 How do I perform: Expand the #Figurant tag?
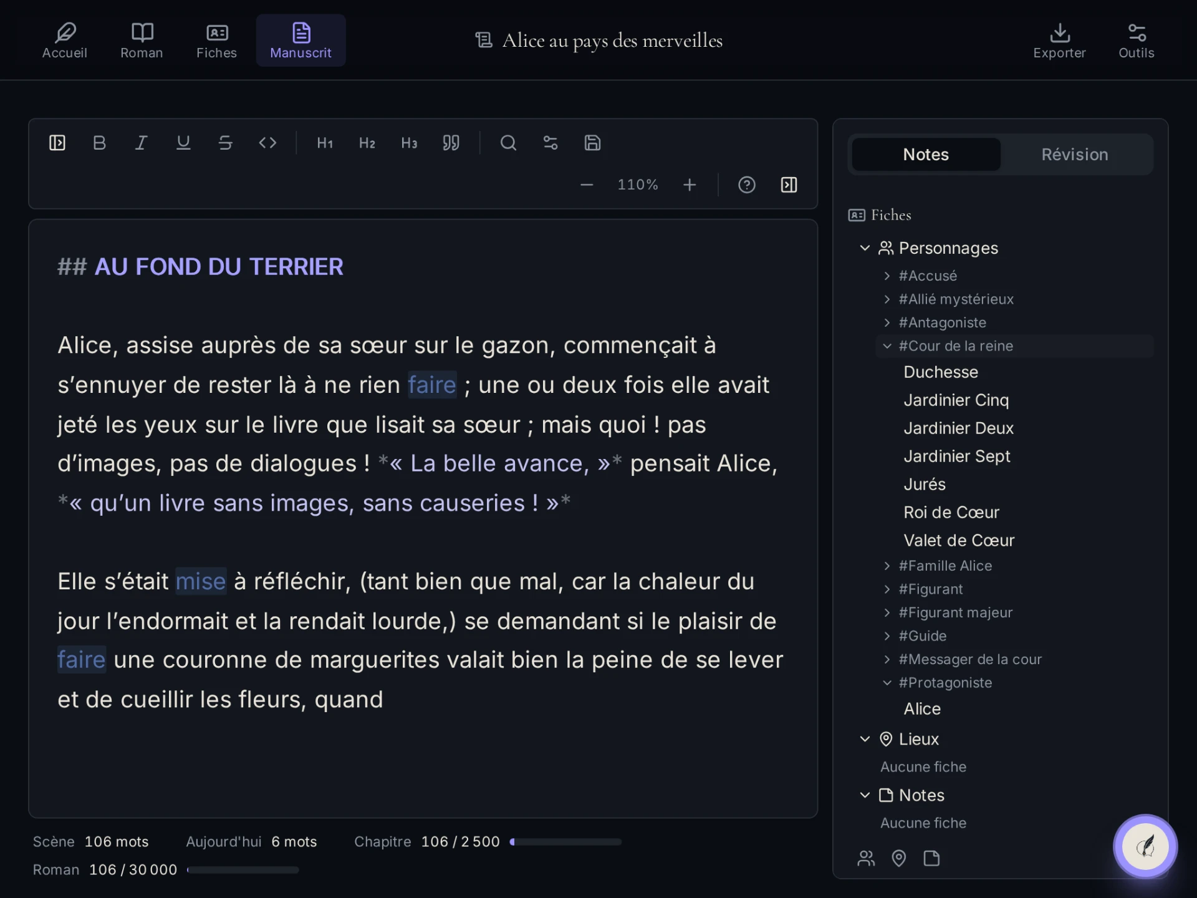point(887,589)
